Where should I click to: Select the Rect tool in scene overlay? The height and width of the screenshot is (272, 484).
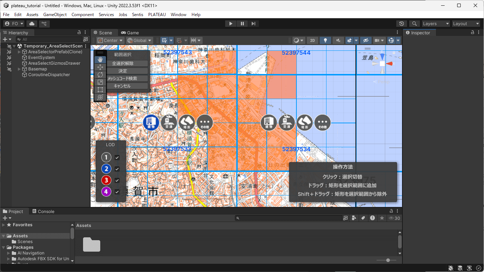coord(100,90)
